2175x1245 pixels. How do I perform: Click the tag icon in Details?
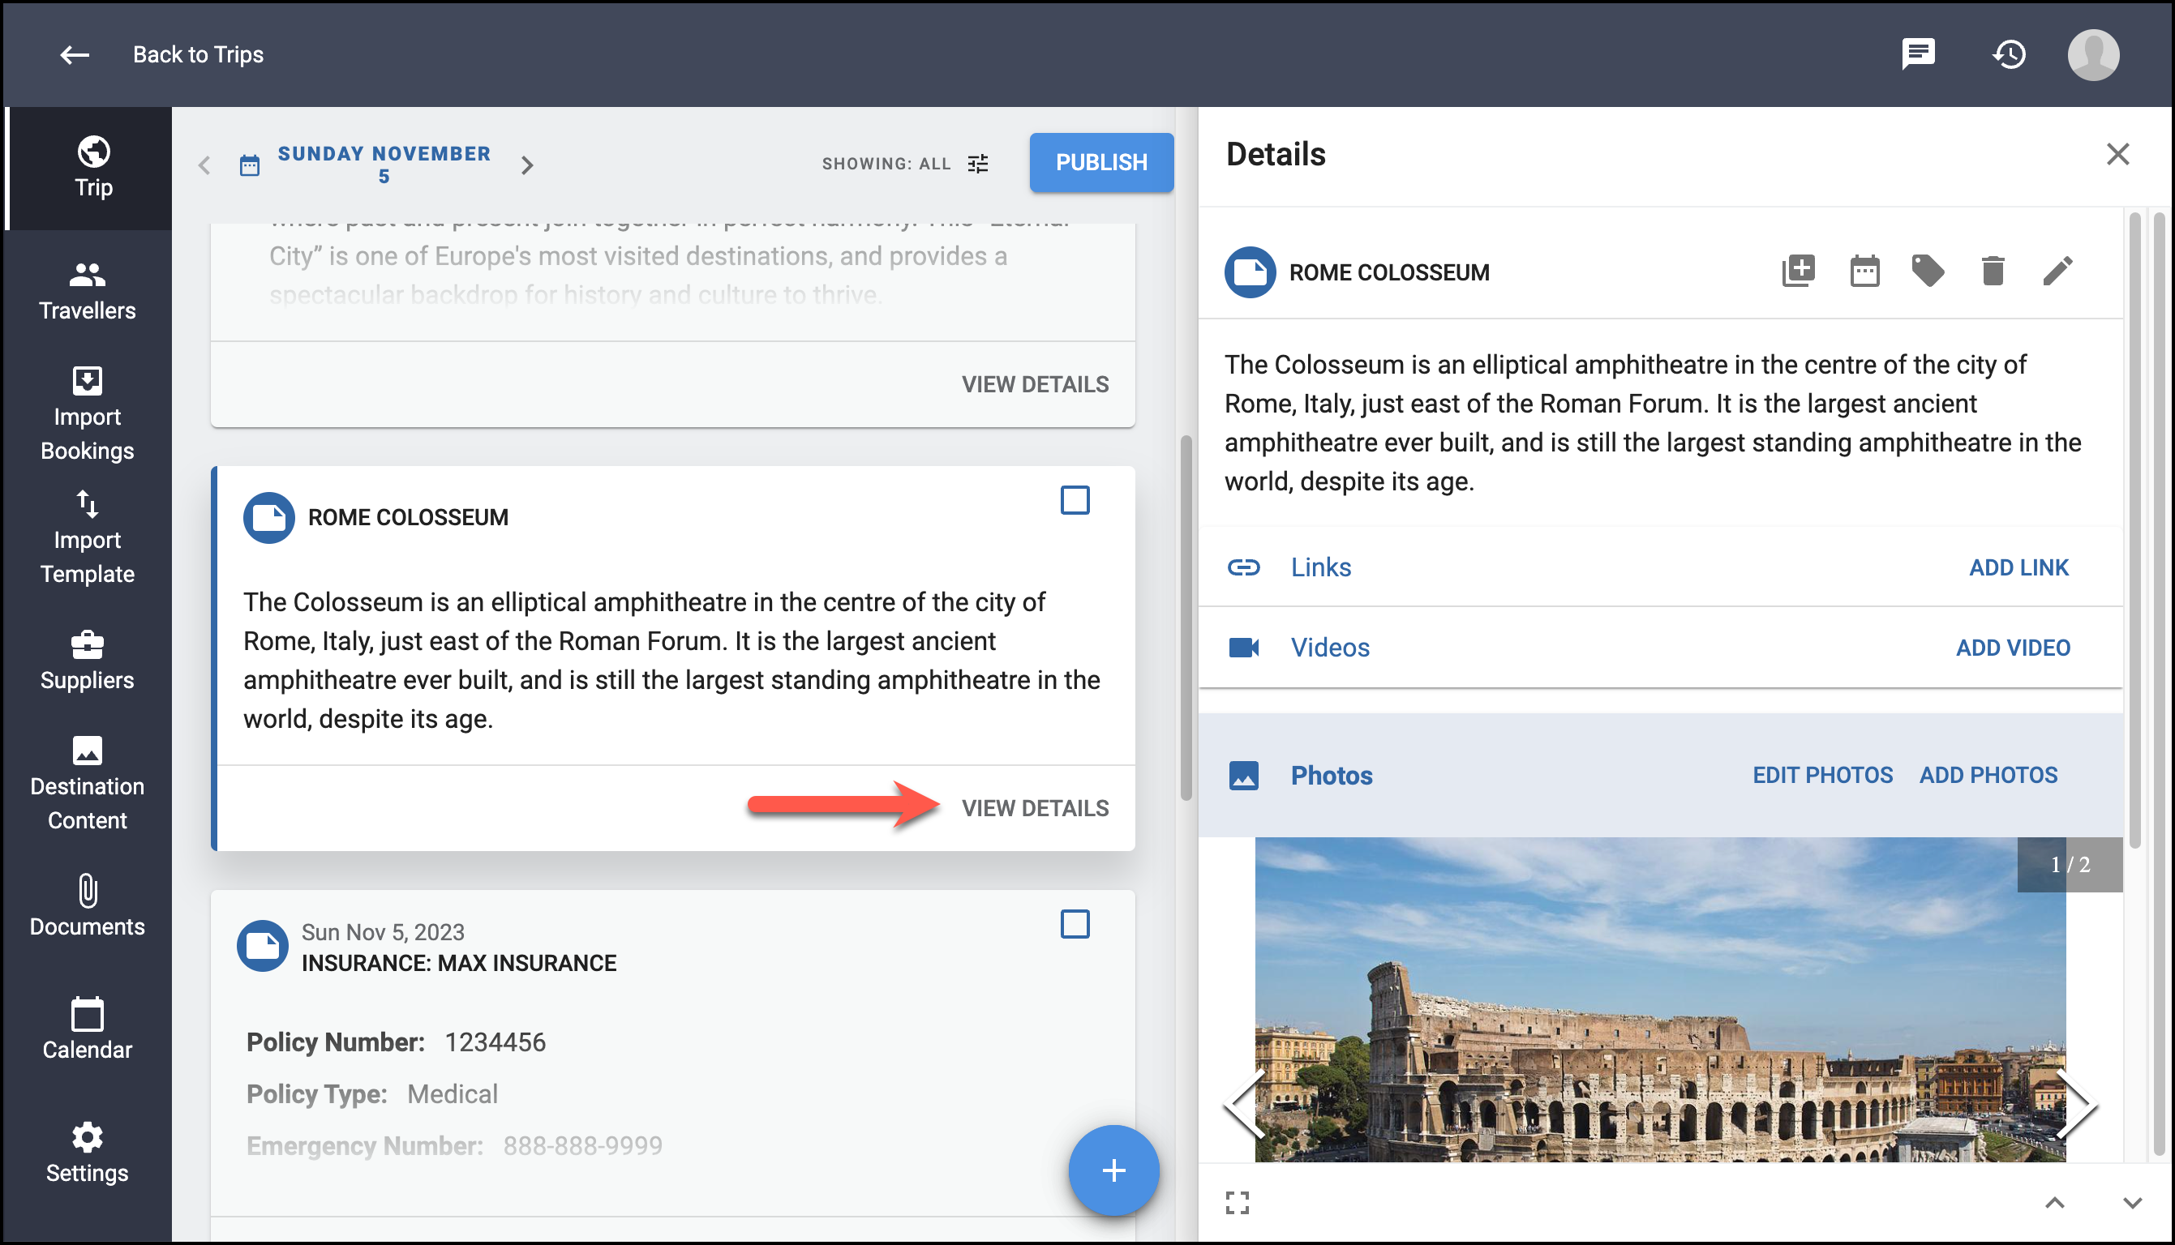1928,271
